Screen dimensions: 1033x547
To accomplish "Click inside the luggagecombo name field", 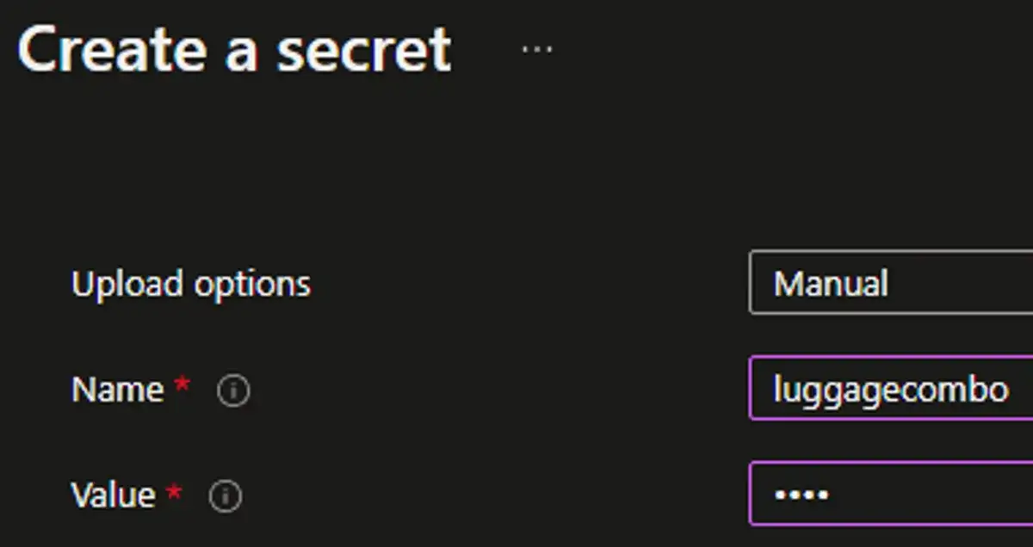I will [887, 388].
